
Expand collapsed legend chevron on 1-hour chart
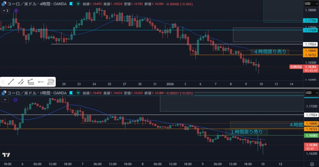tap(5, 100)
